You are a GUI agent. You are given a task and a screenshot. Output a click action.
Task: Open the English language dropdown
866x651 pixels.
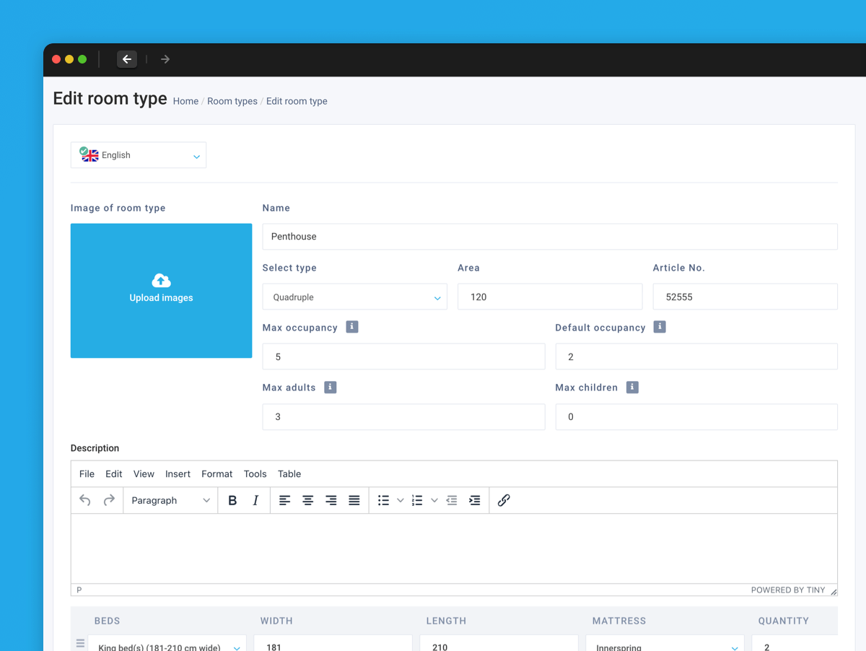pyautogui.click(x=139, y=155)
